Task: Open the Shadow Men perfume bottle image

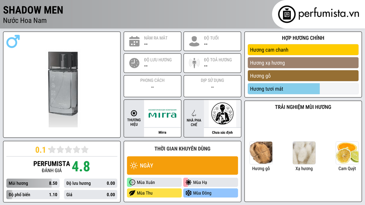Action: (x=63, y=89)
